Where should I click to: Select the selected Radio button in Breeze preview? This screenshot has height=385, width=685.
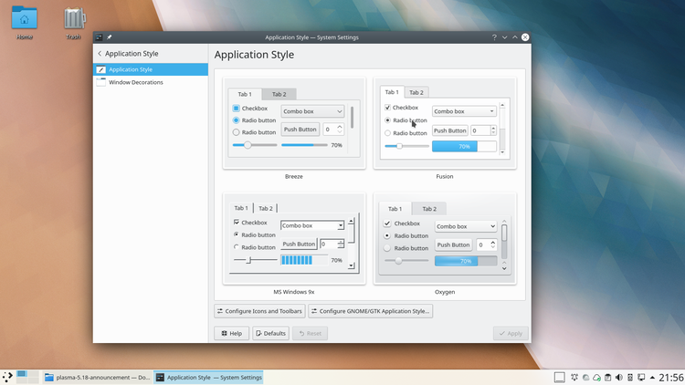236,120
